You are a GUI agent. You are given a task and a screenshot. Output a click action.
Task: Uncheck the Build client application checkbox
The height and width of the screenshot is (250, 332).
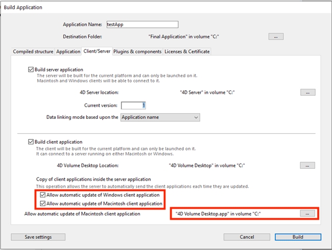[31, 142]
